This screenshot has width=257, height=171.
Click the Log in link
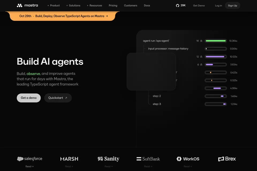click(218, 6)
